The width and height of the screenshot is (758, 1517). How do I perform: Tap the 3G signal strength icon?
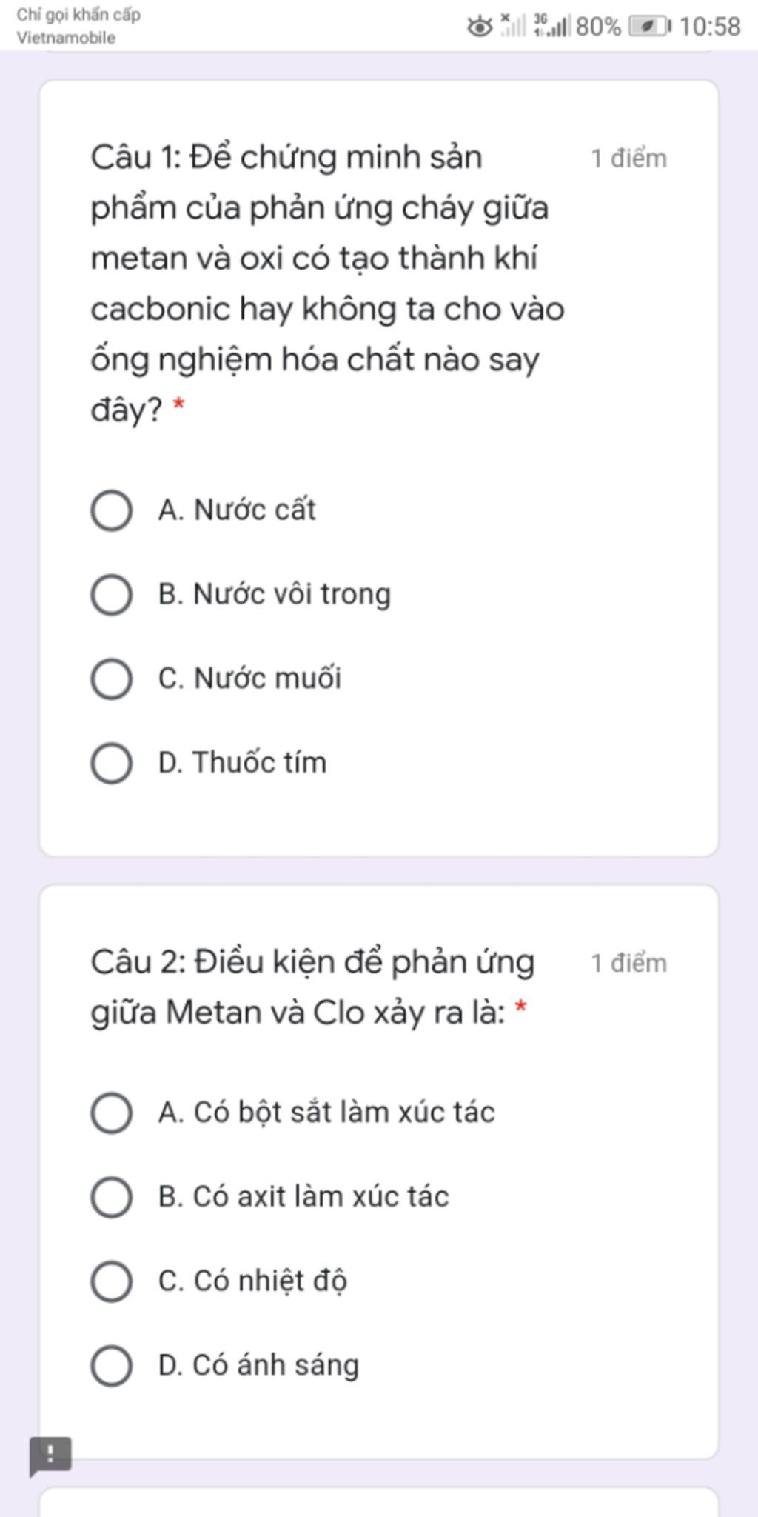coord(551,25)
